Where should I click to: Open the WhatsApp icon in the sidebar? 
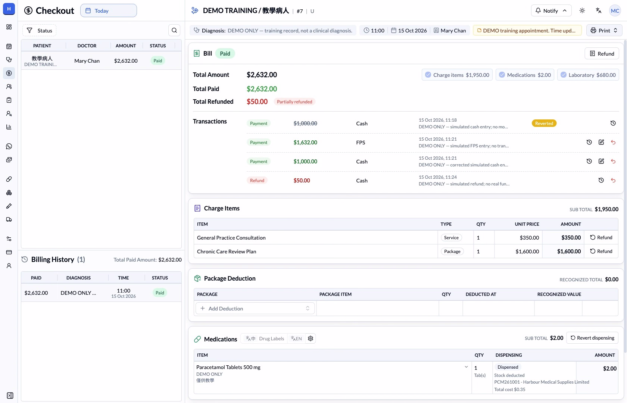(x=9, y=146)
